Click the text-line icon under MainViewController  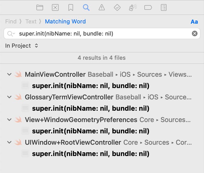pos(25,85)
